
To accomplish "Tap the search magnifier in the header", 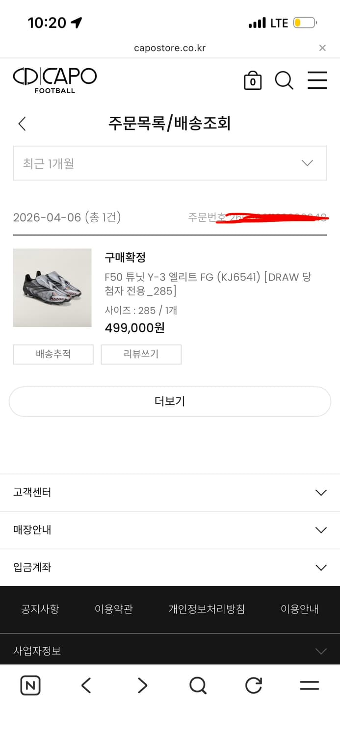I will pos(284,80).
